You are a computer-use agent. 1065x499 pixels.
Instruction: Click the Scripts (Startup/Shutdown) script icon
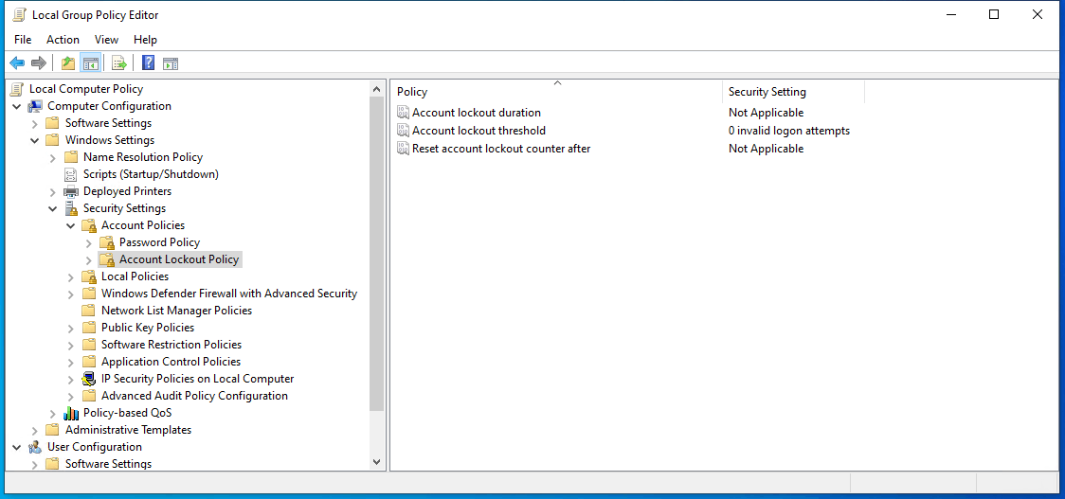point(71,174)
